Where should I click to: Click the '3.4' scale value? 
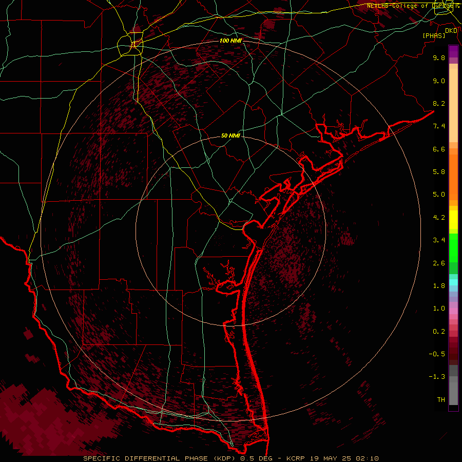439,240
